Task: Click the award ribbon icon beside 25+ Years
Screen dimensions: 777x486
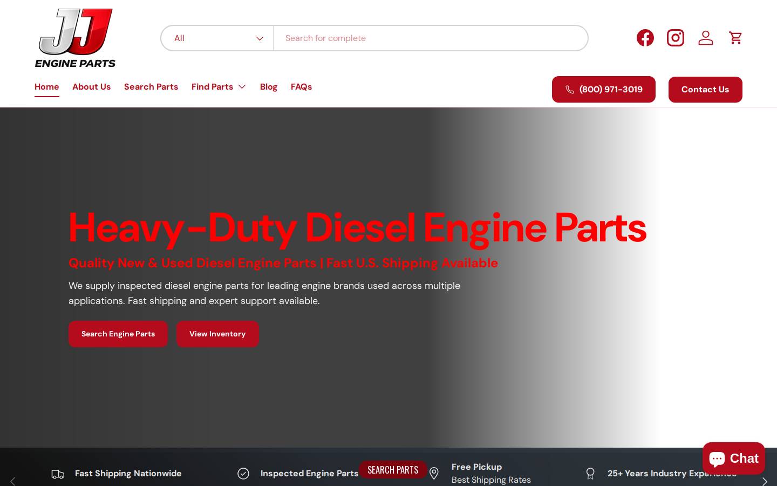Action: click(590, 474)
